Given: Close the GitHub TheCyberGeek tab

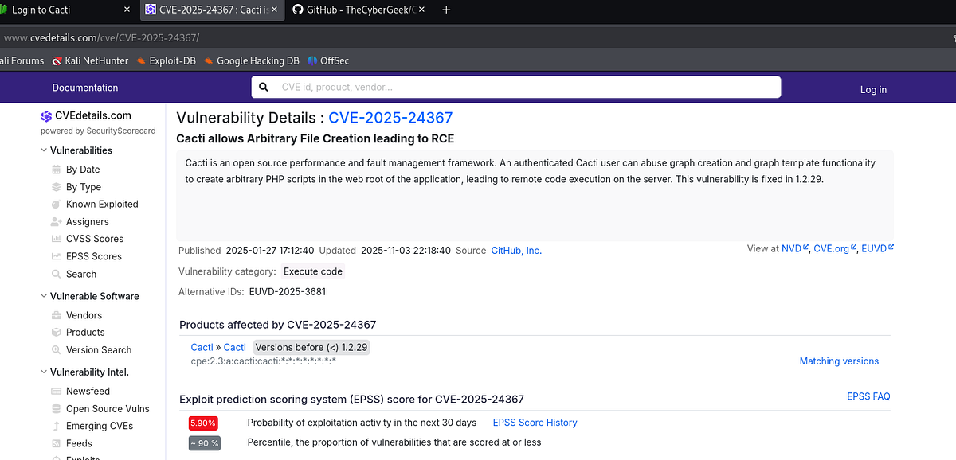Looking at the screenshot, I should click(421, 10).
